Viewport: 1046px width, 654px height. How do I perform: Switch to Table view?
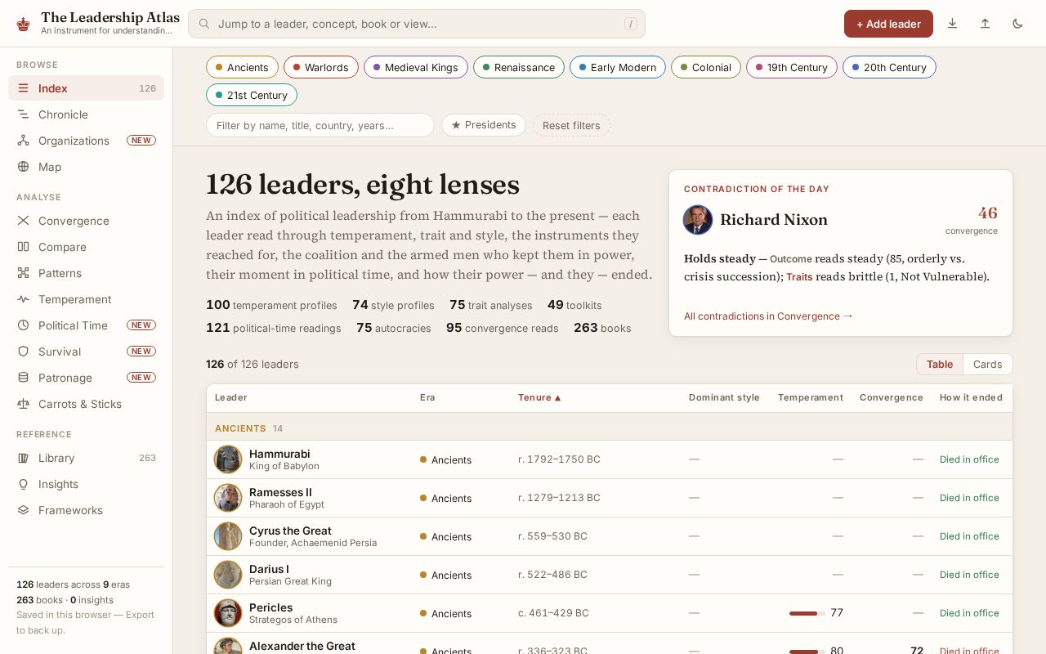[x=940, y=365]
